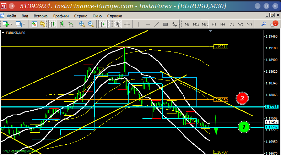Select the rectangle shape tool
Screen dimensions: 281x155
[x=166, y=24]
